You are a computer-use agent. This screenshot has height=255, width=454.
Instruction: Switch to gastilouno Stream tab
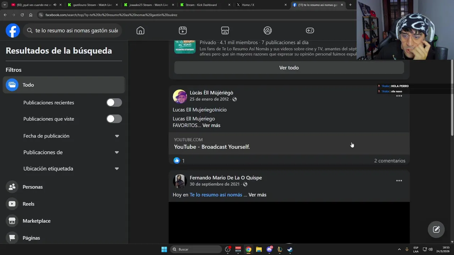(x=92, y=5)
